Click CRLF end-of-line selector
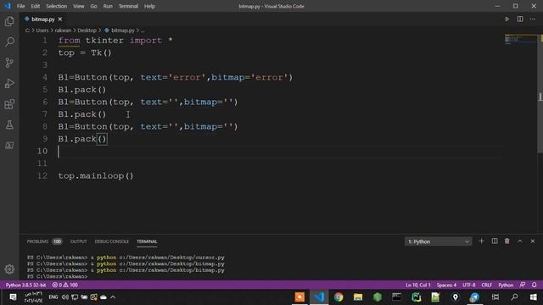 pyautogui.click(x=486, y=285)
